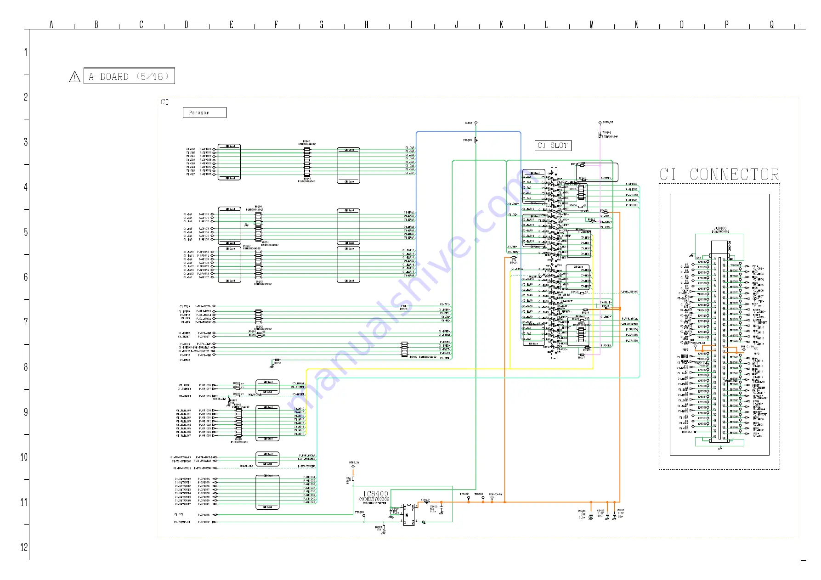The width and height of the screenshot is (821, 580).
Task: Click the SUB3.3V power terminal near column M
Action: point(600,123)
